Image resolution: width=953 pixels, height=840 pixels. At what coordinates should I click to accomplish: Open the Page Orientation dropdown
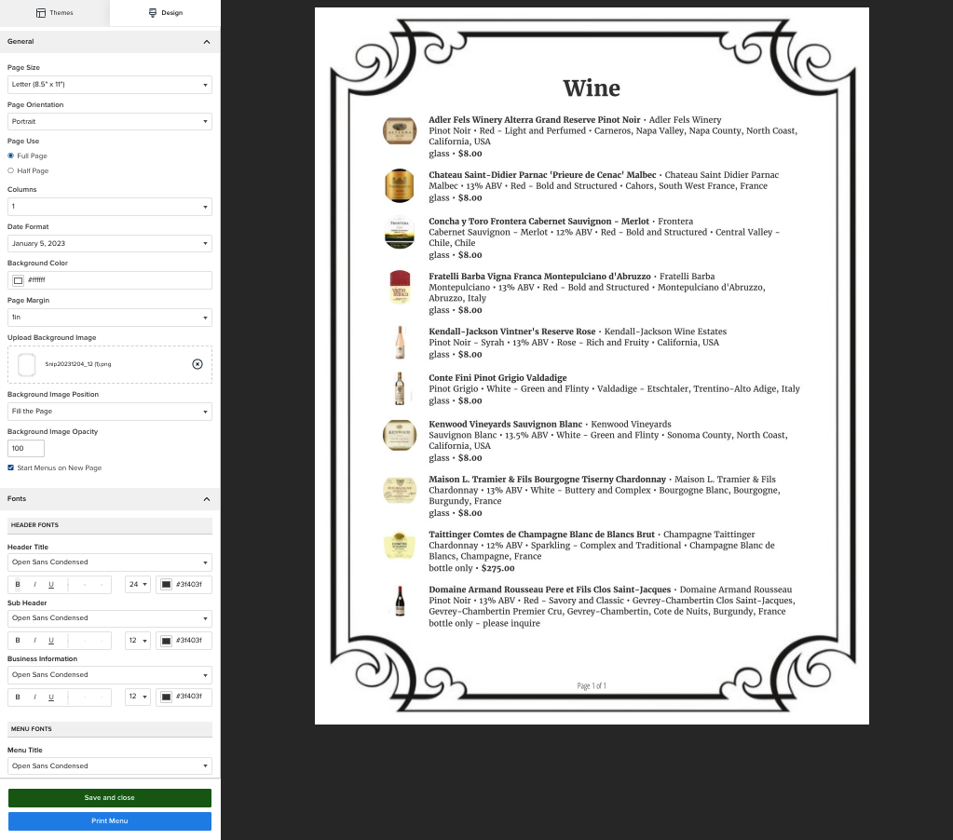(110, 122)
